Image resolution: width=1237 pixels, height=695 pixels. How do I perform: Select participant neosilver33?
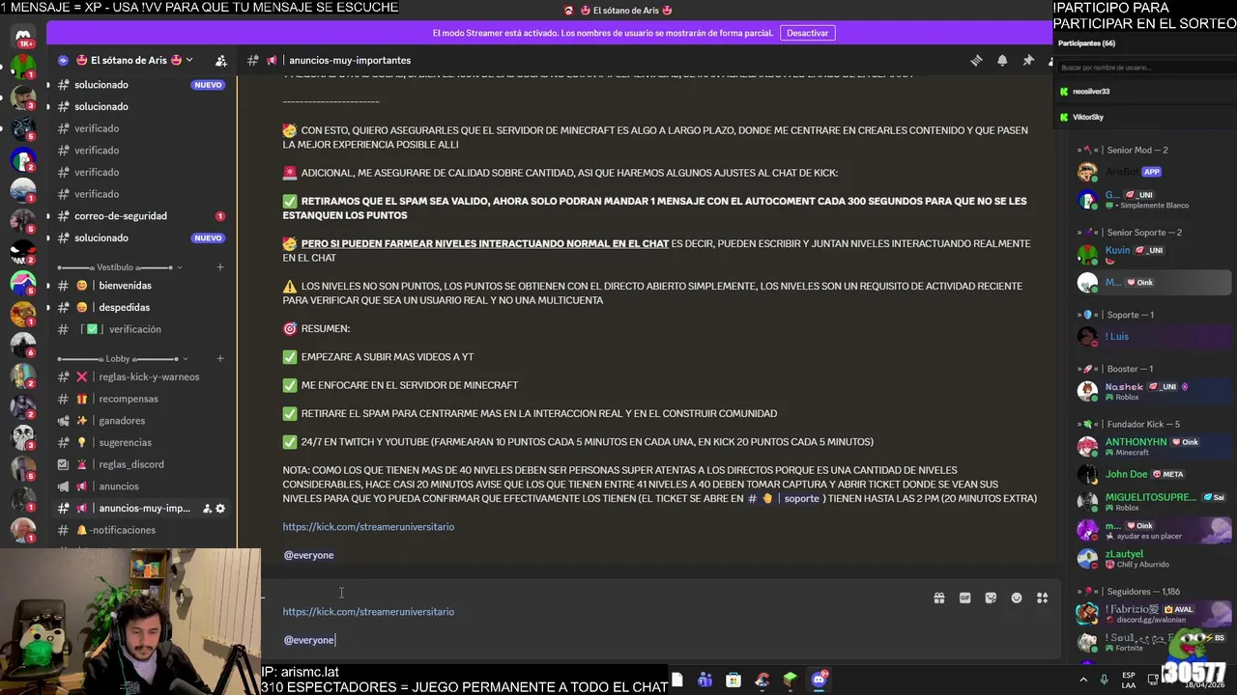click(1144, 92)
